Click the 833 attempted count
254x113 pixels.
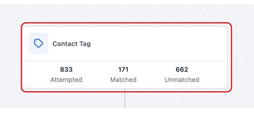66,69
